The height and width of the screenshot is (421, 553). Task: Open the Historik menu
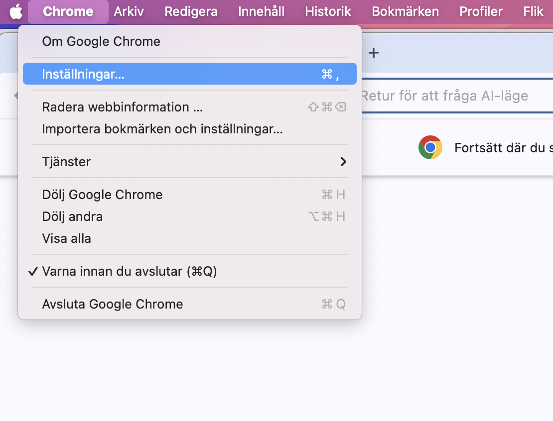point(328,11)
